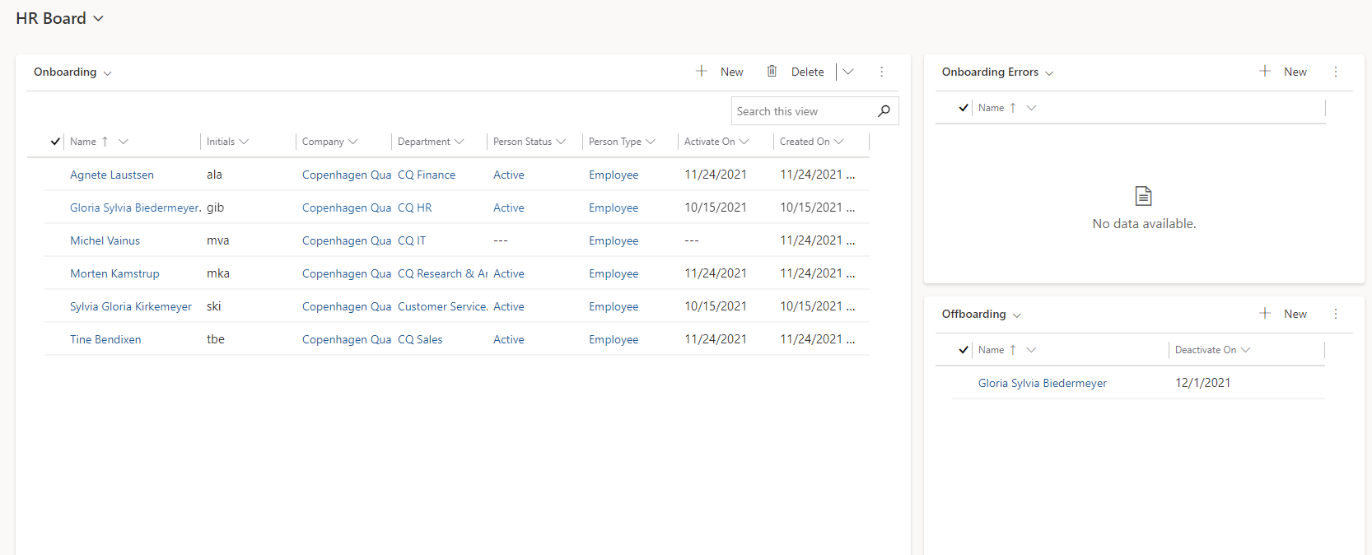Image resolution: width=1372 pixels, height=555 pixels.
Task: Open the Offboarding panel more options menu
Action: coord(1336,314)
